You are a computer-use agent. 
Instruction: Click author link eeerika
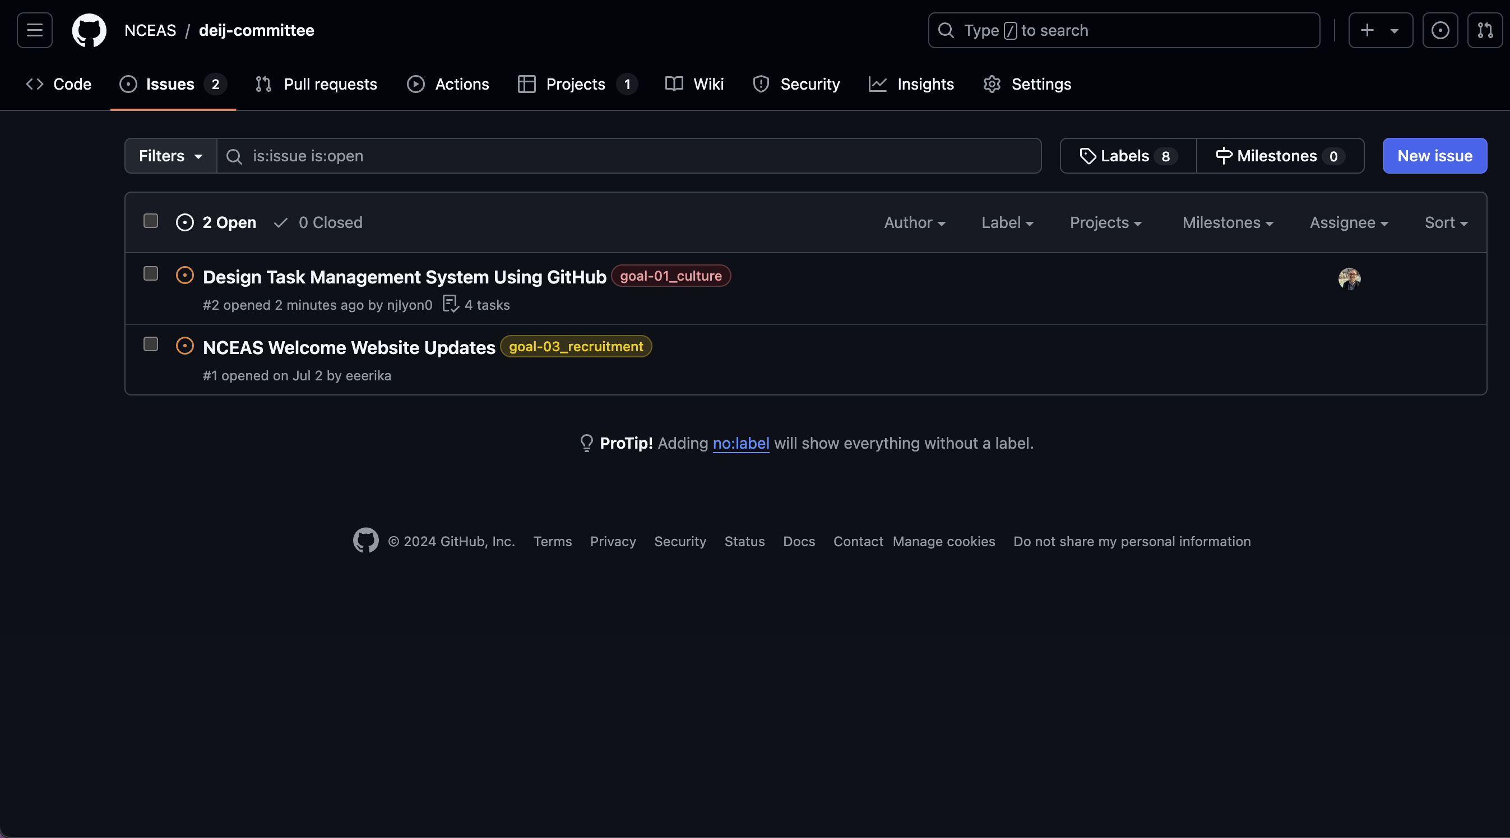[x=368, y=376]
